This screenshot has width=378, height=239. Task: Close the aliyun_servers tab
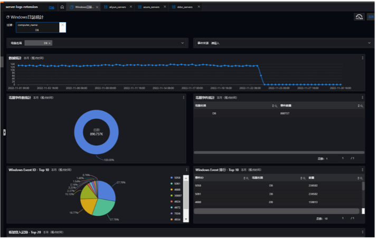click(131, 7)
